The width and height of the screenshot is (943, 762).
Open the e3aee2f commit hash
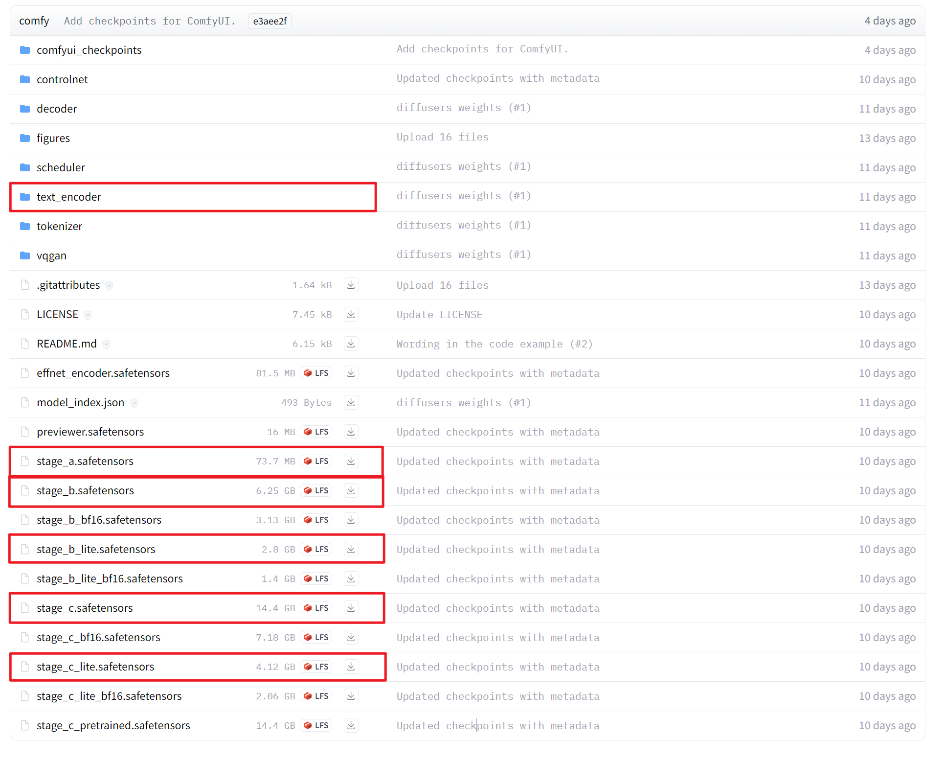click(x=270, y=21)
